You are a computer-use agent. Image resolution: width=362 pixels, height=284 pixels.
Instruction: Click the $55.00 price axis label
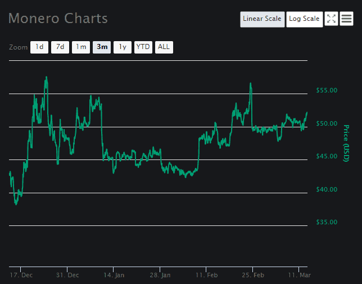coord(327,90)
